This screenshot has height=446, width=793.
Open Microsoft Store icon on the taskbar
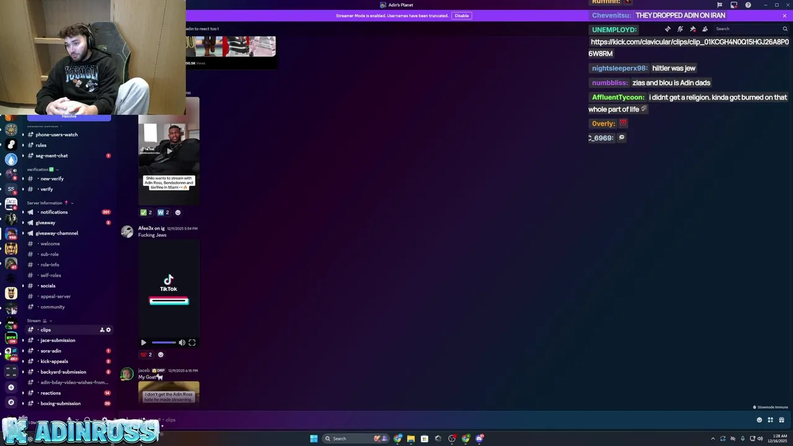[424, 439]
